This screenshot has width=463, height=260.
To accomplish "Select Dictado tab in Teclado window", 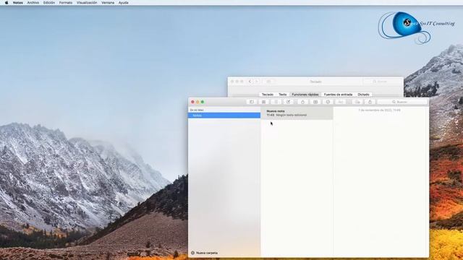I will (x=363, y=95).
